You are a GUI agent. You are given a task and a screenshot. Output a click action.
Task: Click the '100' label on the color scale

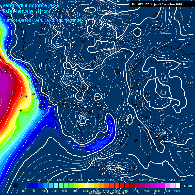pyautogui.click(x=24, y=191)
